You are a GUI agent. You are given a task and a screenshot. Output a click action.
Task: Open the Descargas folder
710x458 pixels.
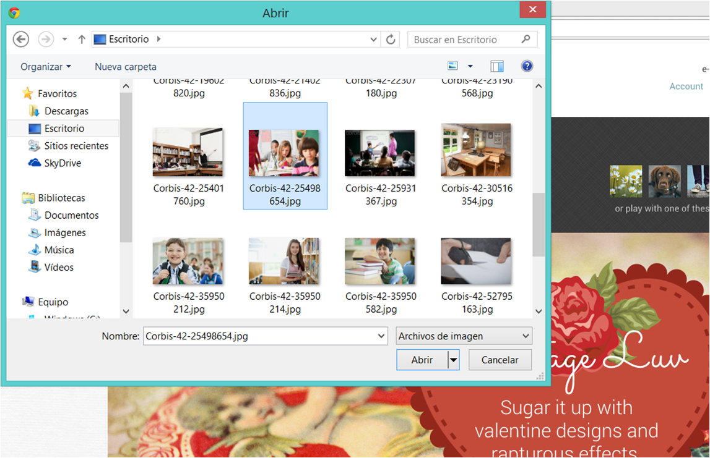click(66, 111)
